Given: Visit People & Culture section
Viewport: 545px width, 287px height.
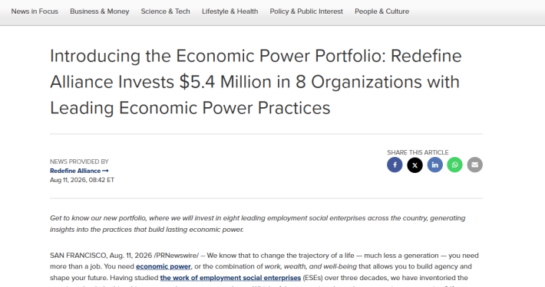Looking at the screenshot, I should (381, 11).
